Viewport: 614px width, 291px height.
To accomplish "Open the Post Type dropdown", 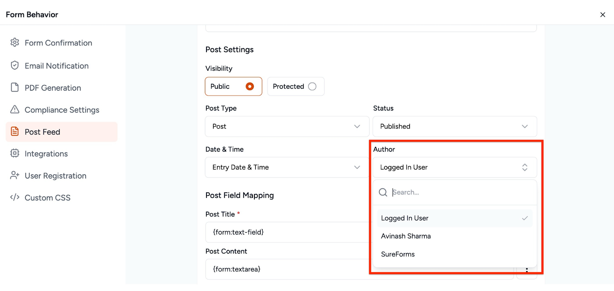I will [x=287, y=126].
